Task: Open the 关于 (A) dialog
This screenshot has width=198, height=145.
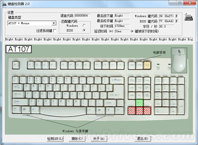Action: 99,139
